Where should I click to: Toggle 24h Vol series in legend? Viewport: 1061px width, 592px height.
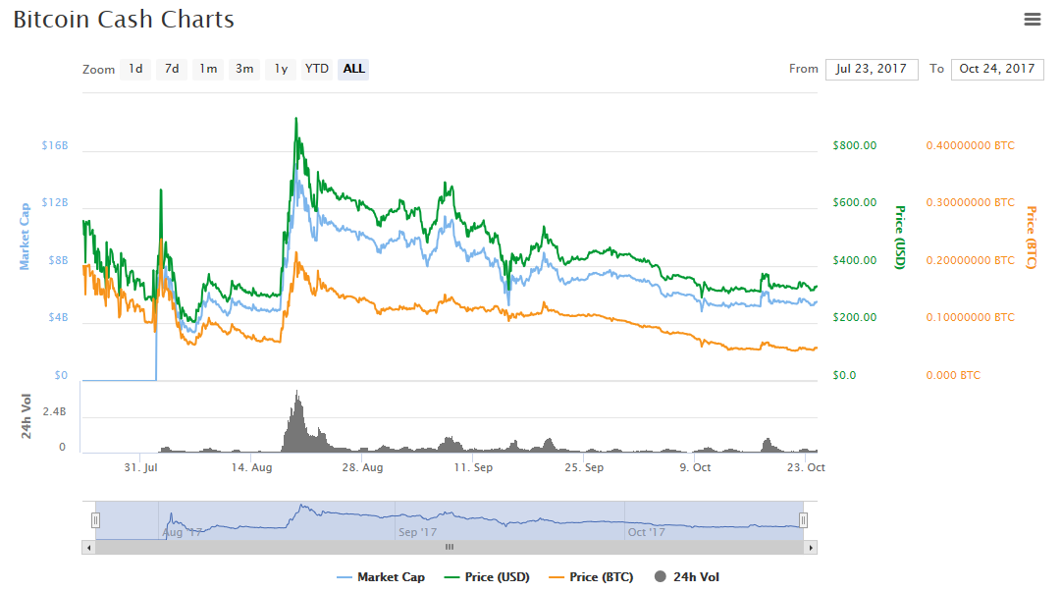click(687, 577)
